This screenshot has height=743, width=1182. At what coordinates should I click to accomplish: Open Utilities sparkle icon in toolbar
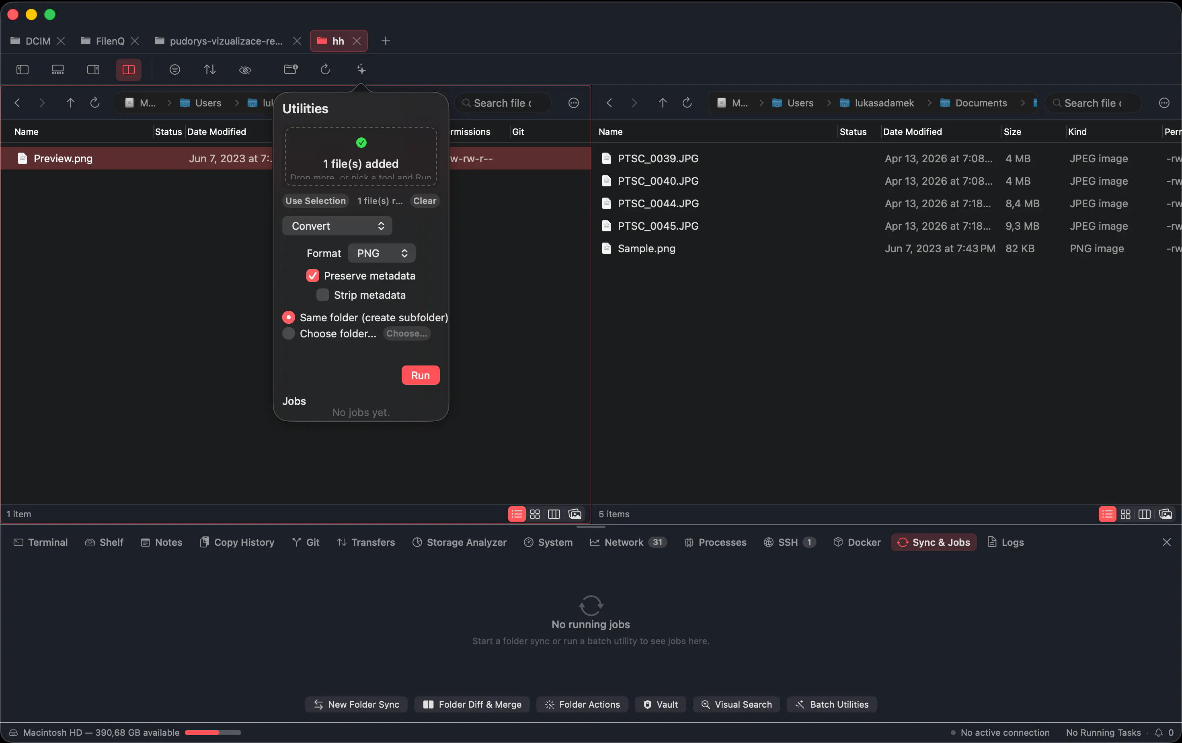pos(361,69)
